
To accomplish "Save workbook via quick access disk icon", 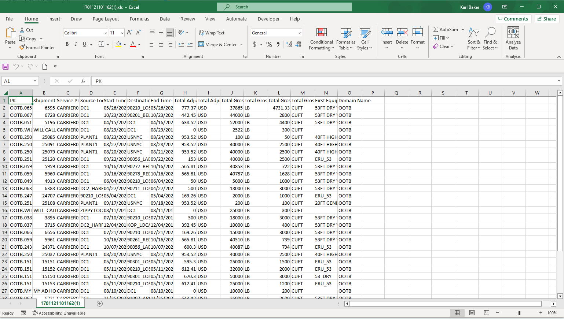I will (6, 66).
